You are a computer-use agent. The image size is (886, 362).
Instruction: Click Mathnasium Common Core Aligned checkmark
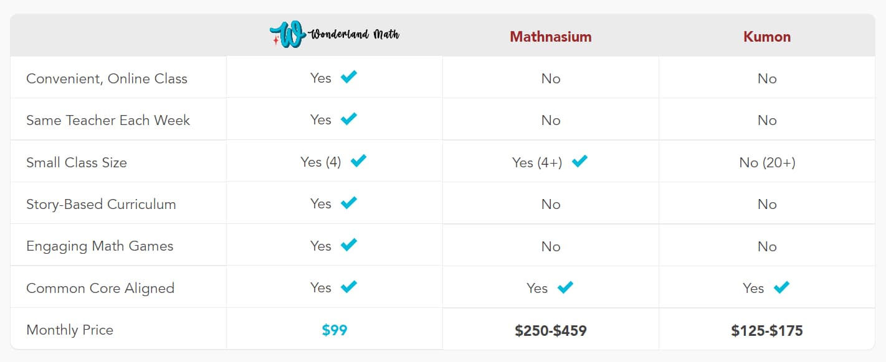click(565, 287)
